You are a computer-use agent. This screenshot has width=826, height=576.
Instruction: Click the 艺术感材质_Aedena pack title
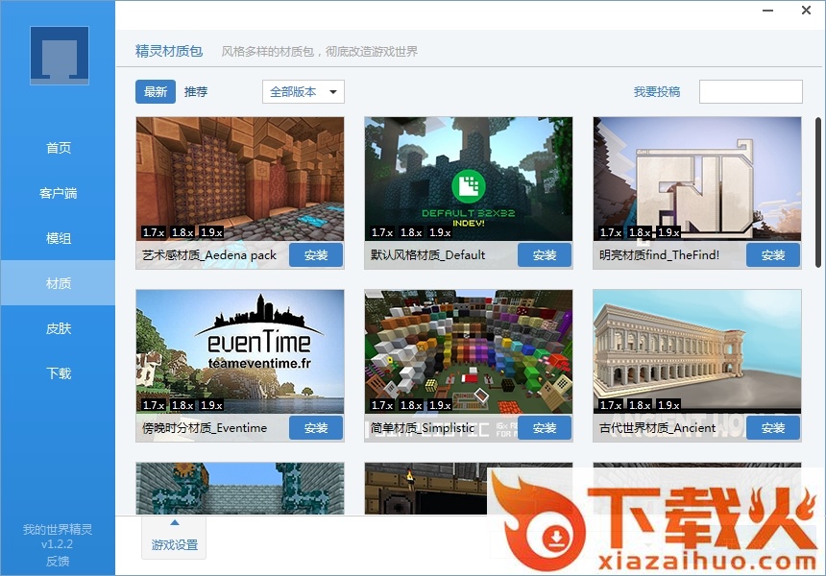coord(209,255)
